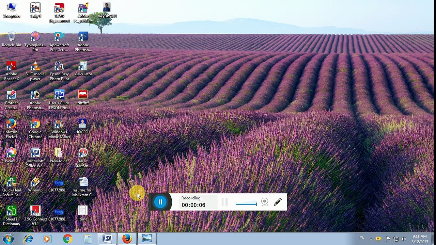Click the recorder toolbar drag grip

pyautogui.click(x=225, y=202)
